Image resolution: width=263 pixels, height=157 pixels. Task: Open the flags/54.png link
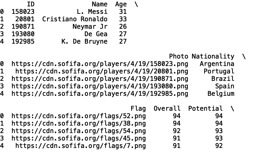point(79,131)
